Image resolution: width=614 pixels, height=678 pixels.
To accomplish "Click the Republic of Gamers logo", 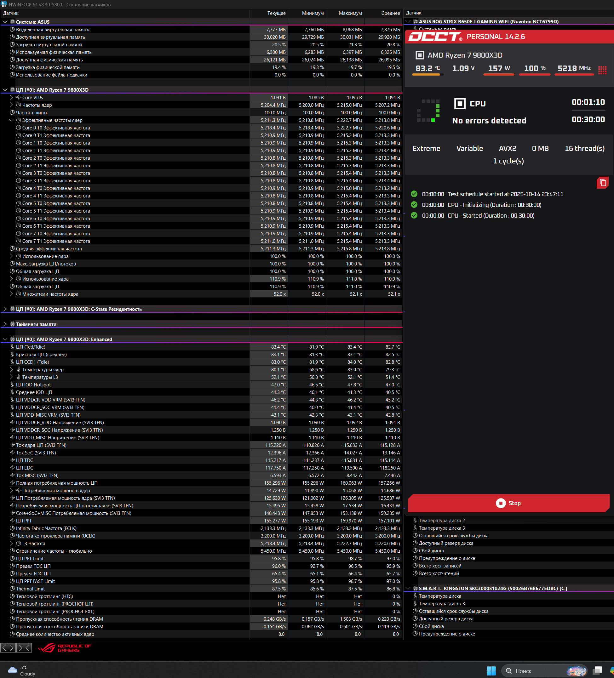I will (x=64, y=648).
